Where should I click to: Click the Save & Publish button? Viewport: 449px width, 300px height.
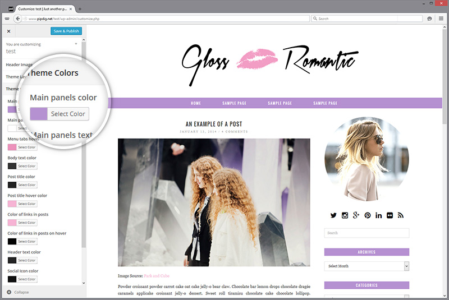tap(66, 31)
